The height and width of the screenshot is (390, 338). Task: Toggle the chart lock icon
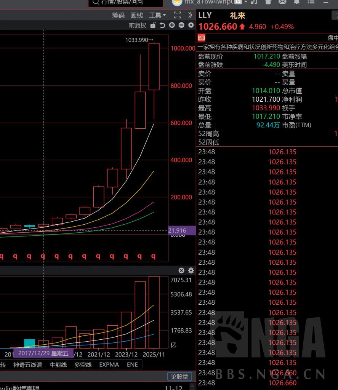pyautogui.click(x=153, y=25)
